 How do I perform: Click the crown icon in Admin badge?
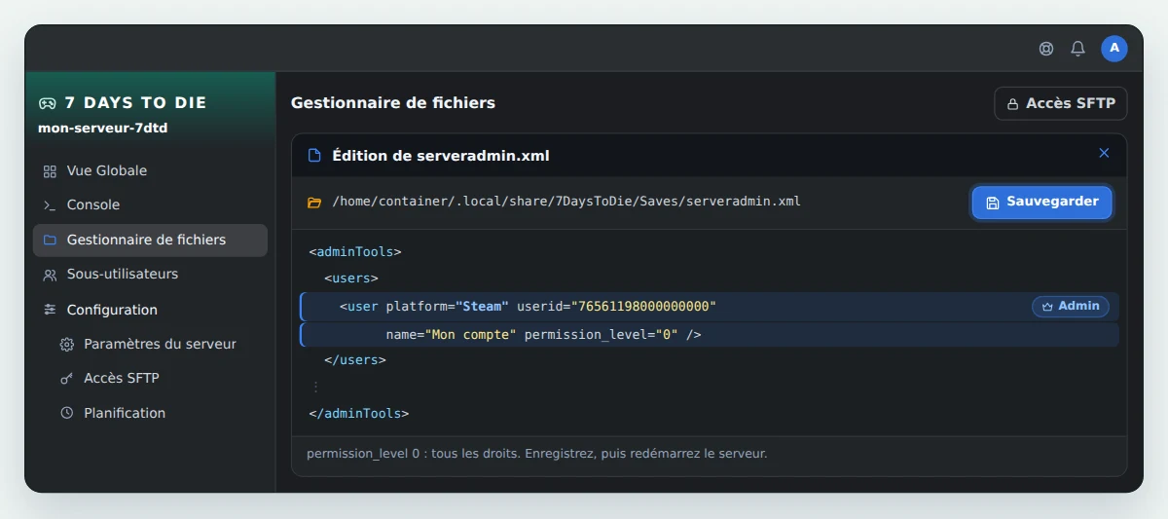click(x=1047, y=307)
